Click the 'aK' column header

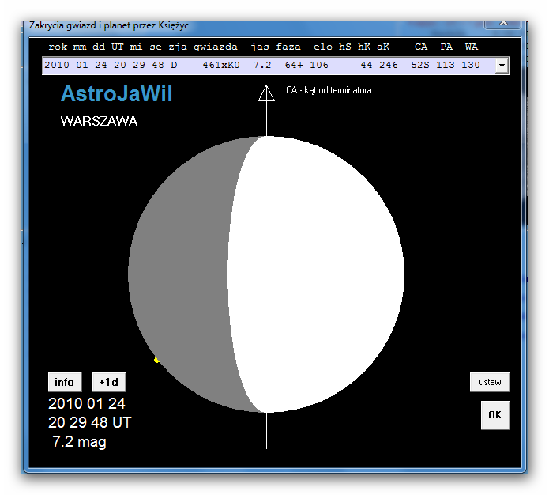383,47
